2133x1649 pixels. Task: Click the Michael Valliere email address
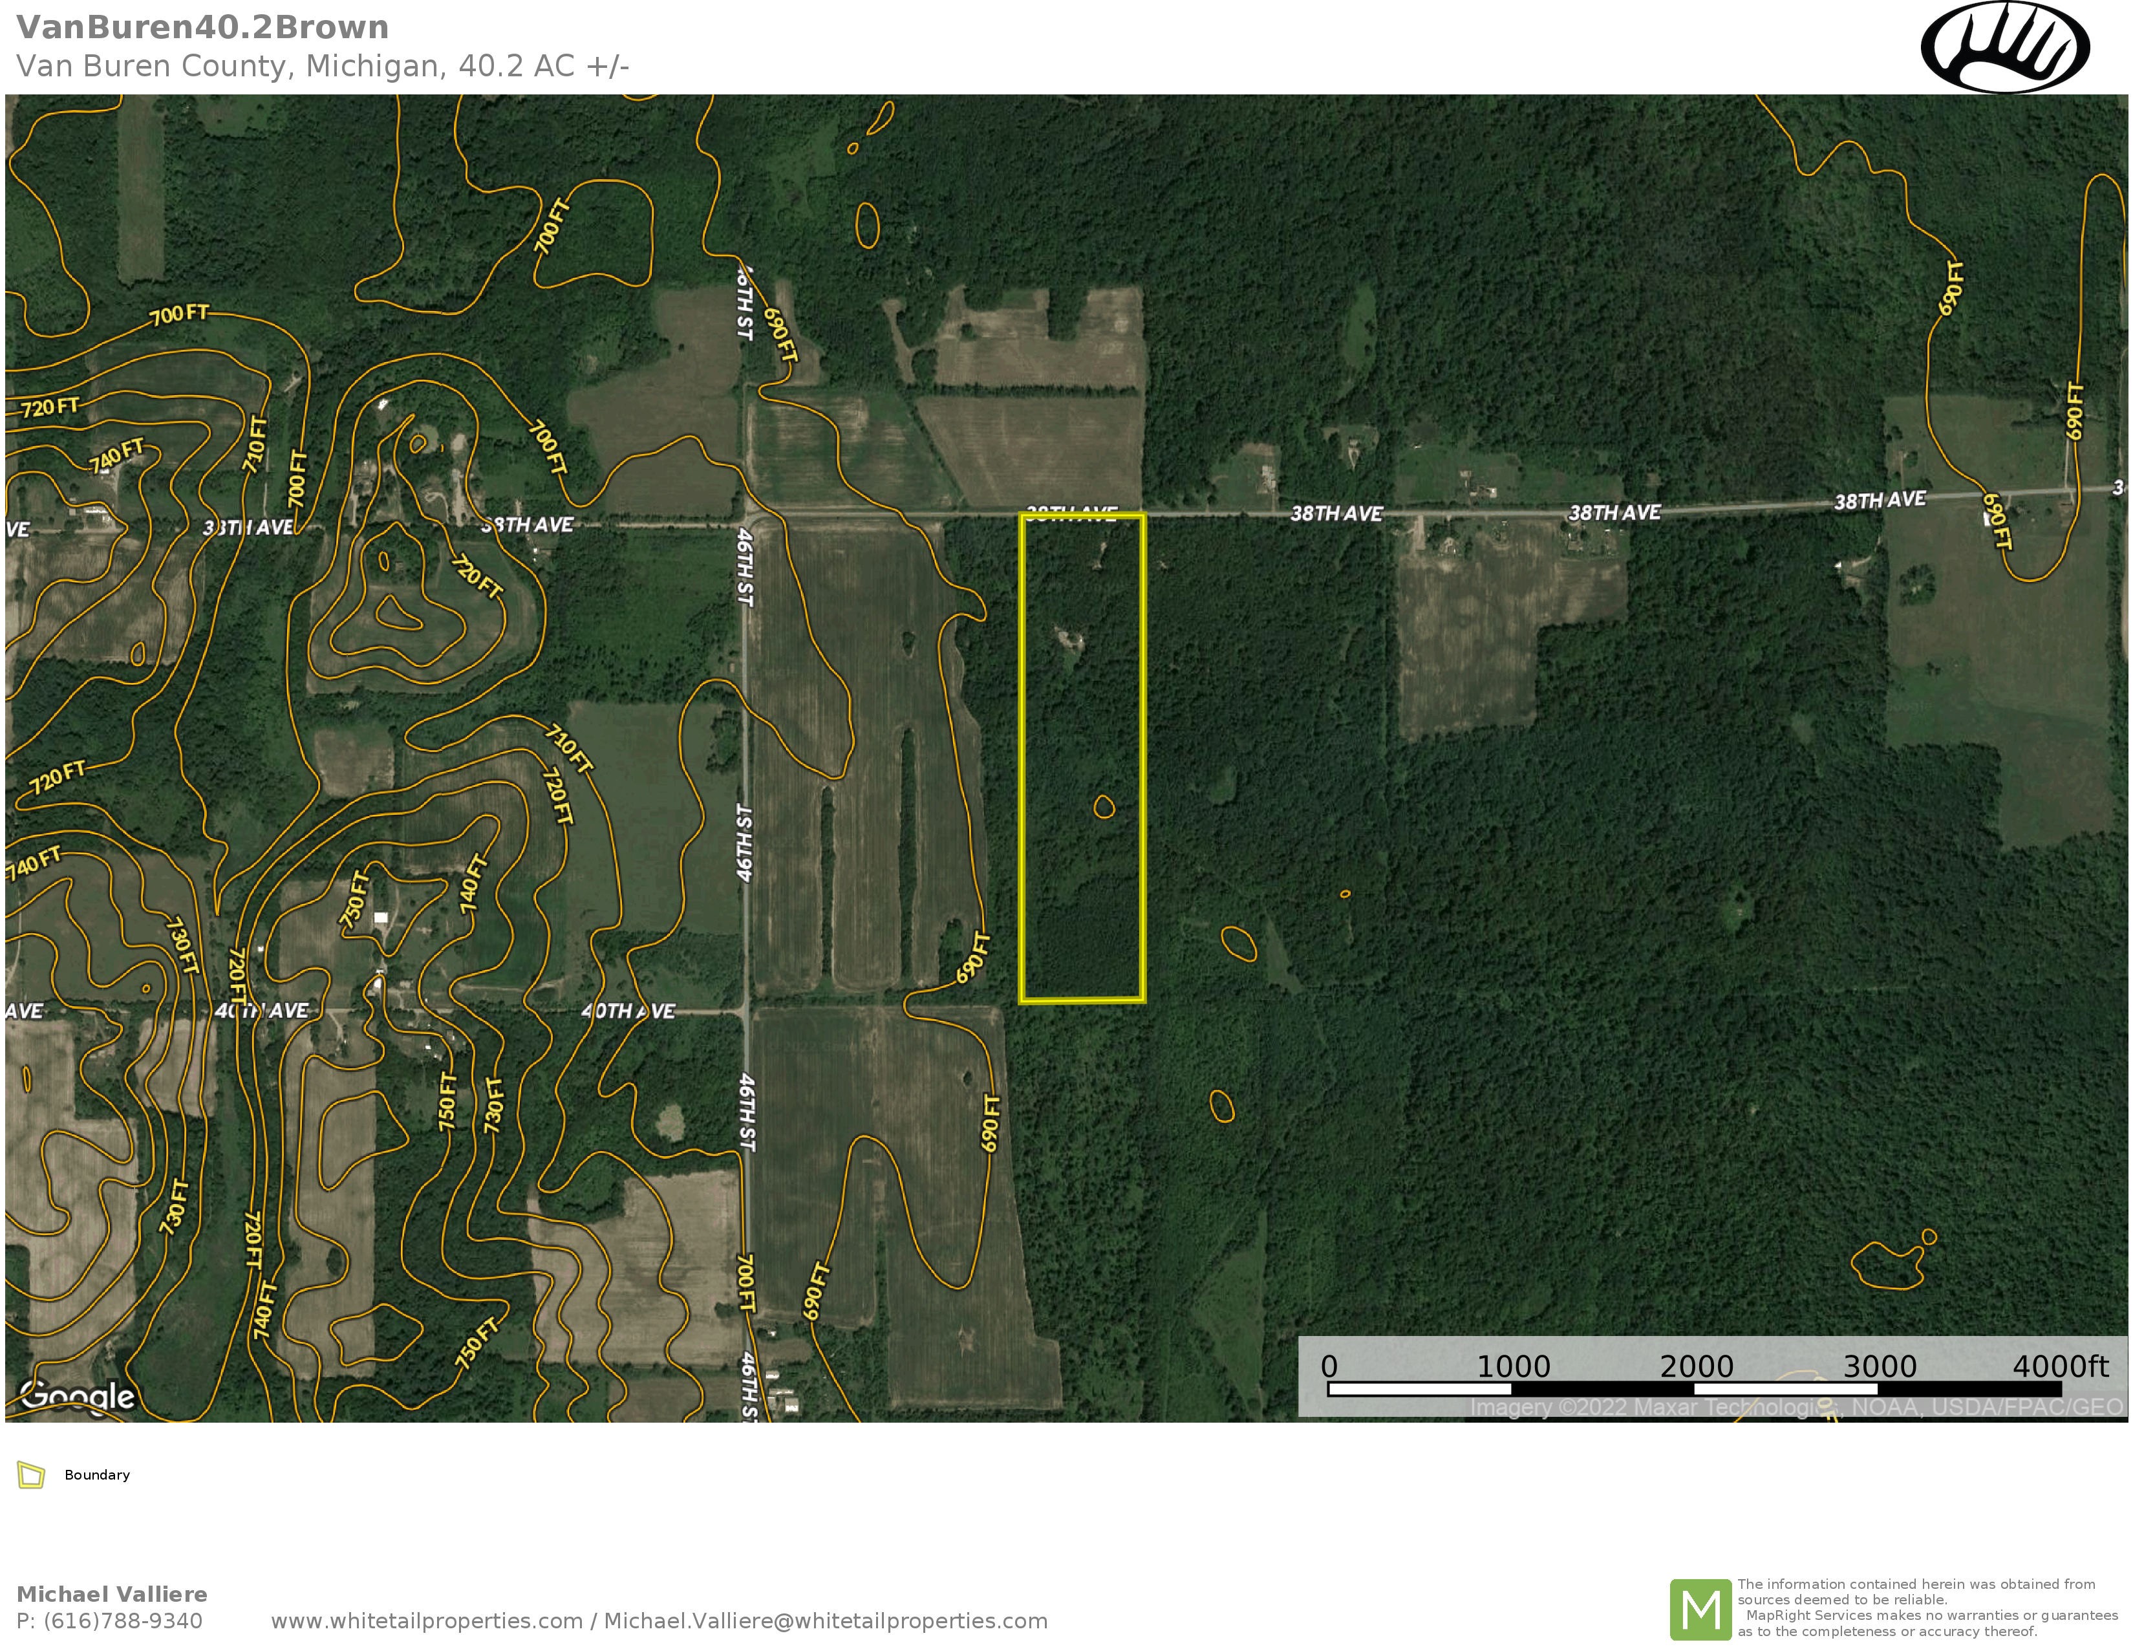click(825, 1622)
